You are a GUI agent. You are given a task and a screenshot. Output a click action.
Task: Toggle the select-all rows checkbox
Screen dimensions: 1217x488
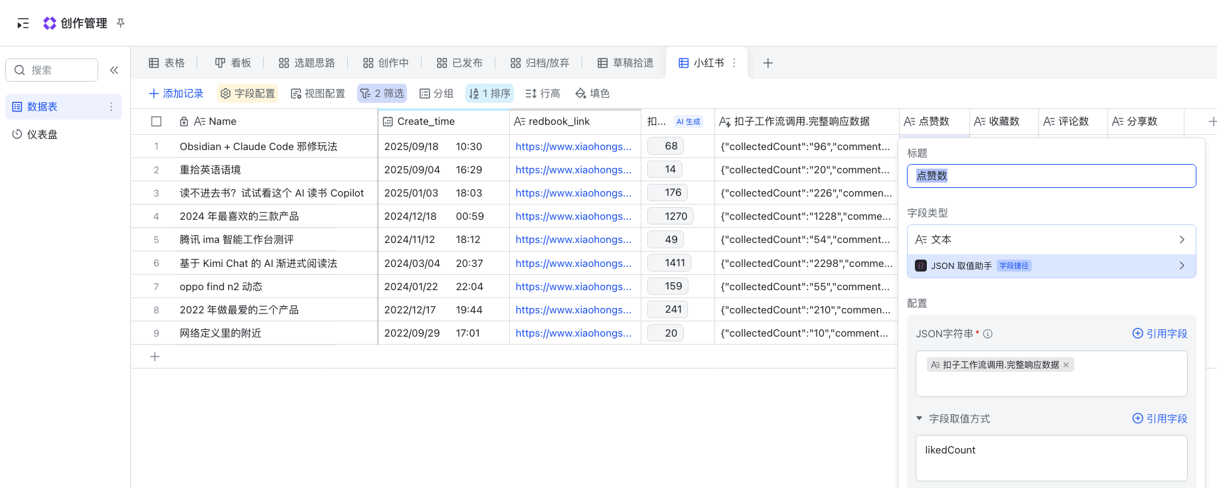[157, 122]
